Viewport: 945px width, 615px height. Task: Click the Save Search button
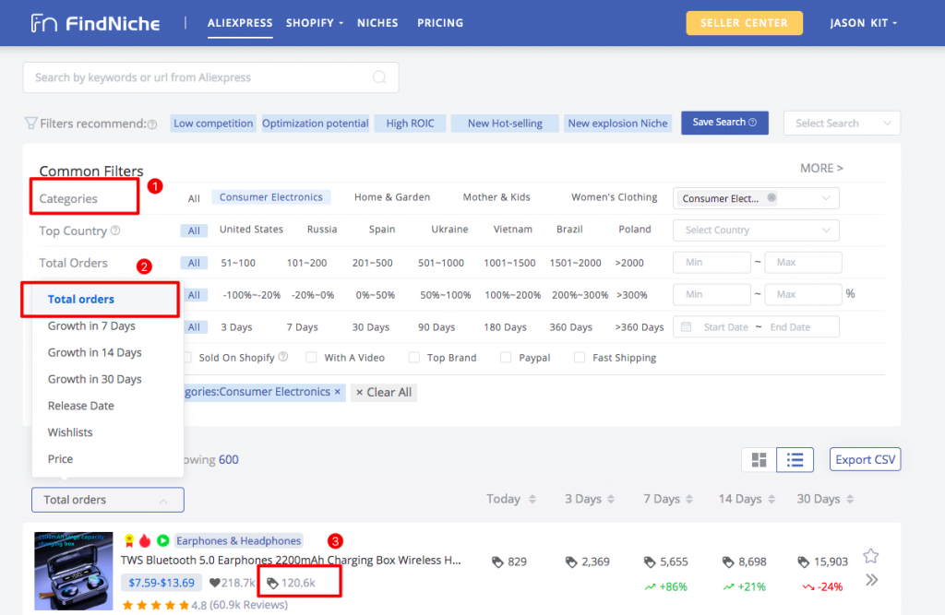click(724, 123)
